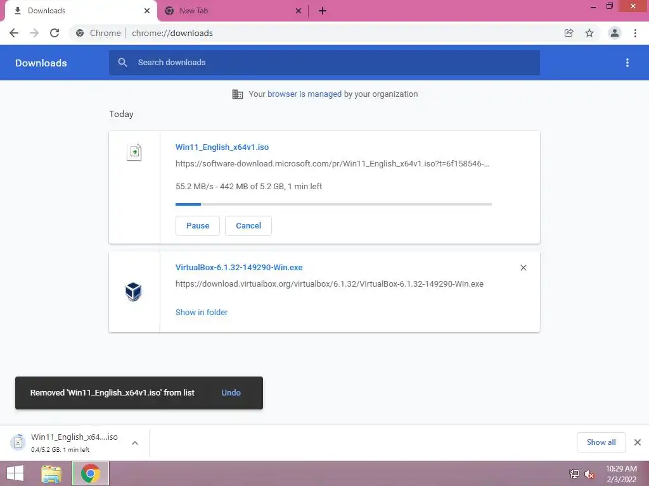Click the download.virtualbox.org URL text
The height and width of the screenshot is (486, 649).
pyautogui.click(x=330, y=284)
